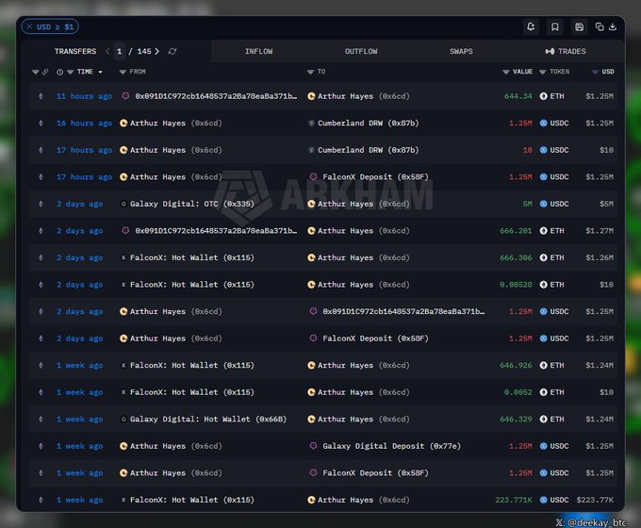
Task: Click address icon in 666.201 ETH row
Action: tap(125, 231)
